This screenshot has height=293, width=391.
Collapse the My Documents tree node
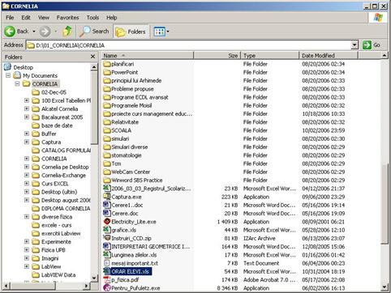click(x=8, y=75)
